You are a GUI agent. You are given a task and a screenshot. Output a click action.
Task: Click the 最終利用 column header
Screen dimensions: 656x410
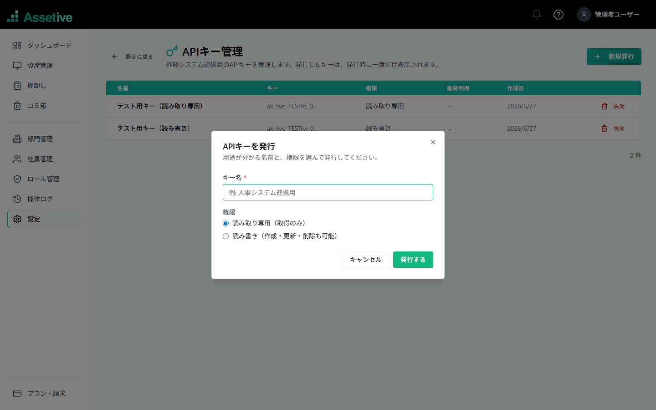[458, 88]
